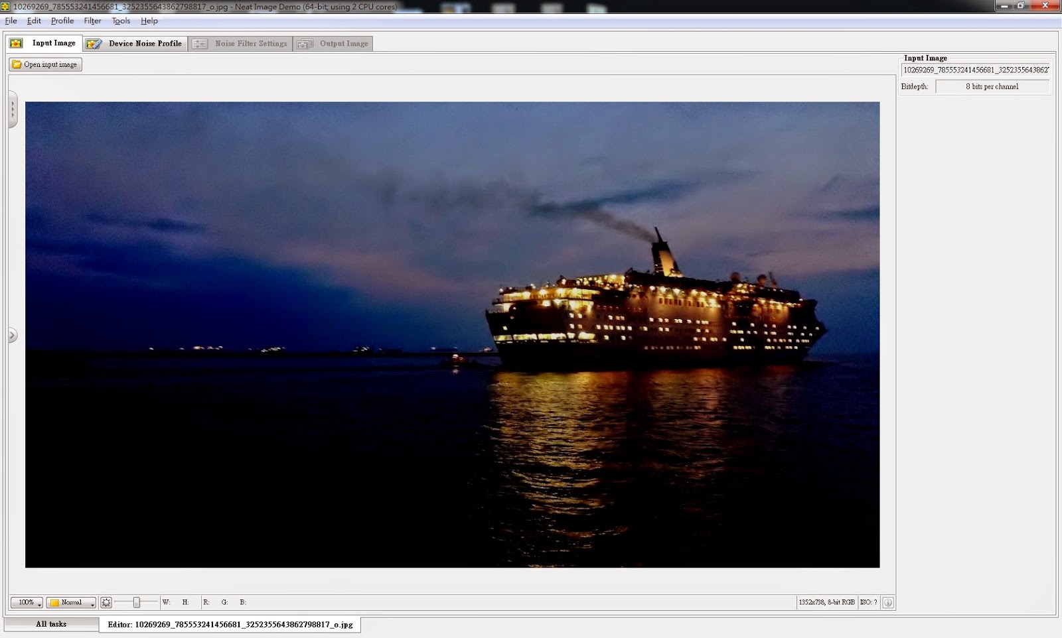Click the Bitdepth label in the right panel

[915, 86]
